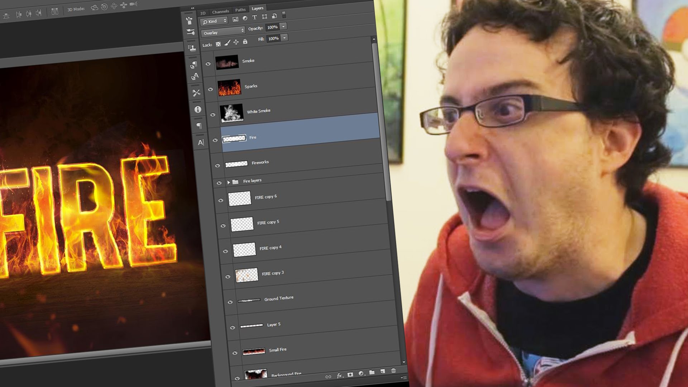Hide the Smoke layer
This screenshot has height=387, width=688.
click(x=208, y=64)
